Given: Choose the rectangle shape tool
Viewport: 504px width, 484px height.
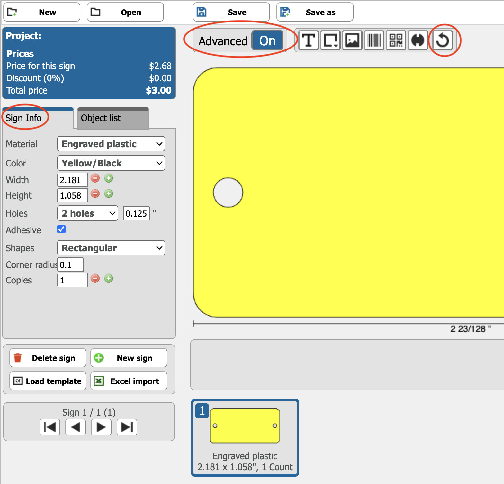Looking at the screenshot, I should coord(330,40).
